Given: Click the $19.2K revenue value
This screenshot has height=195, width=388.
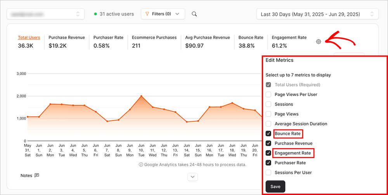Looking at the screenshot, I should click(x=57, y=46).
